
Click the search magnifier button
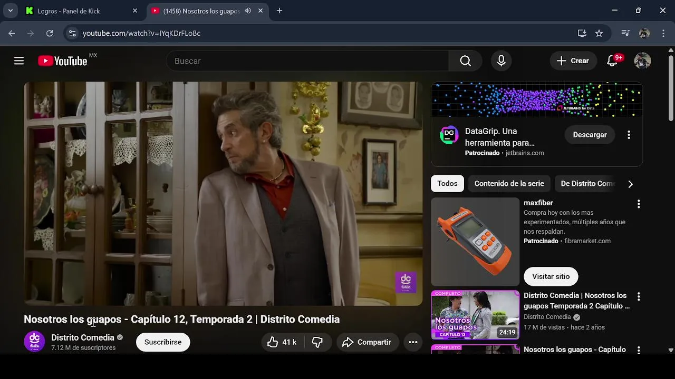point(465,61)
